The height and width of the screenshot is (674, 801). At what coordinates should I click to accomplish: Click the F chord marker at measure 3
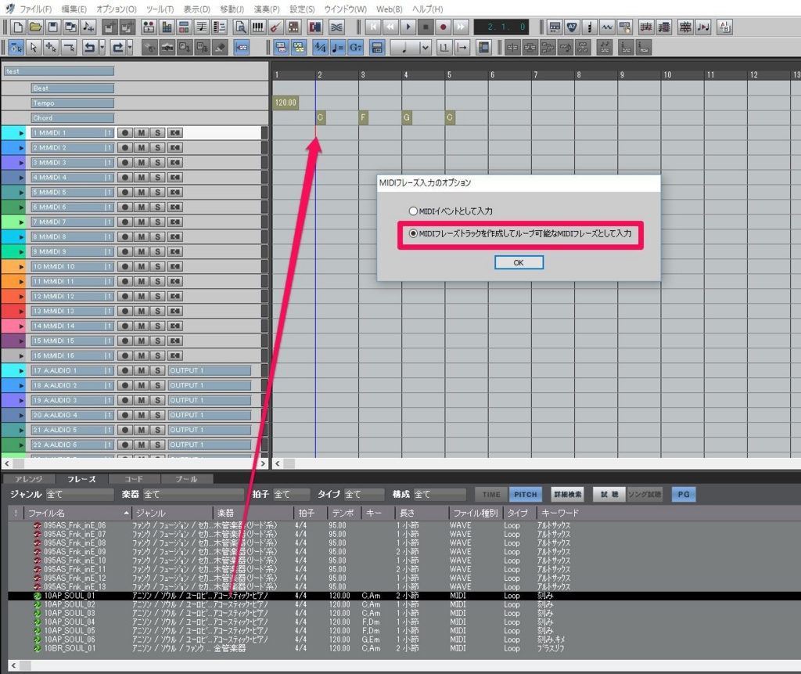(363, 117)
